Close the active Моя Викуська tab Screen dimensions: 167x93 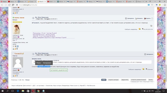click(x=45, y=2)
